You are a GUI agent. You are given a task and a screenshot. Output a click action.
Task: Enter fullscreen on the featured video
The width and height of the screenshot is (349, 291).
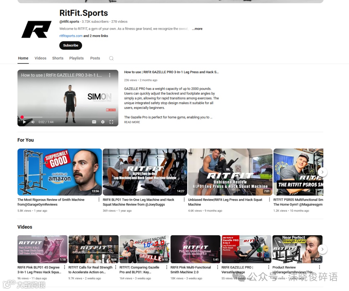click(x=111, y=122)
